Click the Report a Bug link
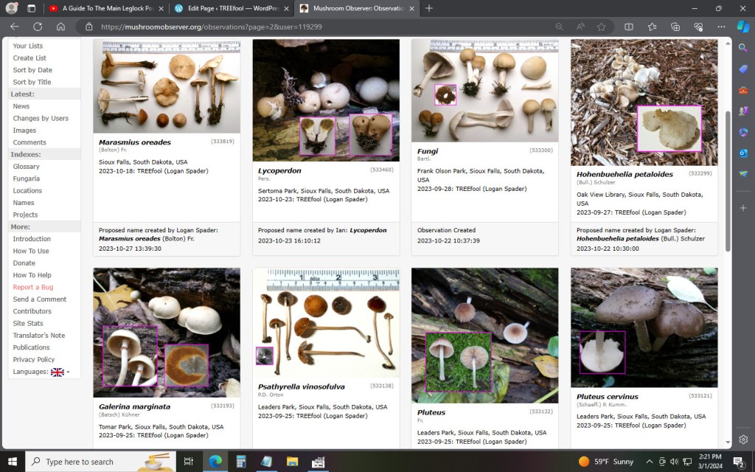Screen dimensions: 755x472 click(x=33, y=287)
